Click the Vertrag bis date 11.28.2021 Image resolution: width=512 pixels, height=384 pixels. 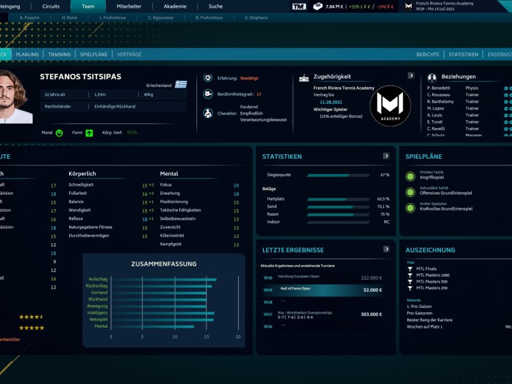332,102
